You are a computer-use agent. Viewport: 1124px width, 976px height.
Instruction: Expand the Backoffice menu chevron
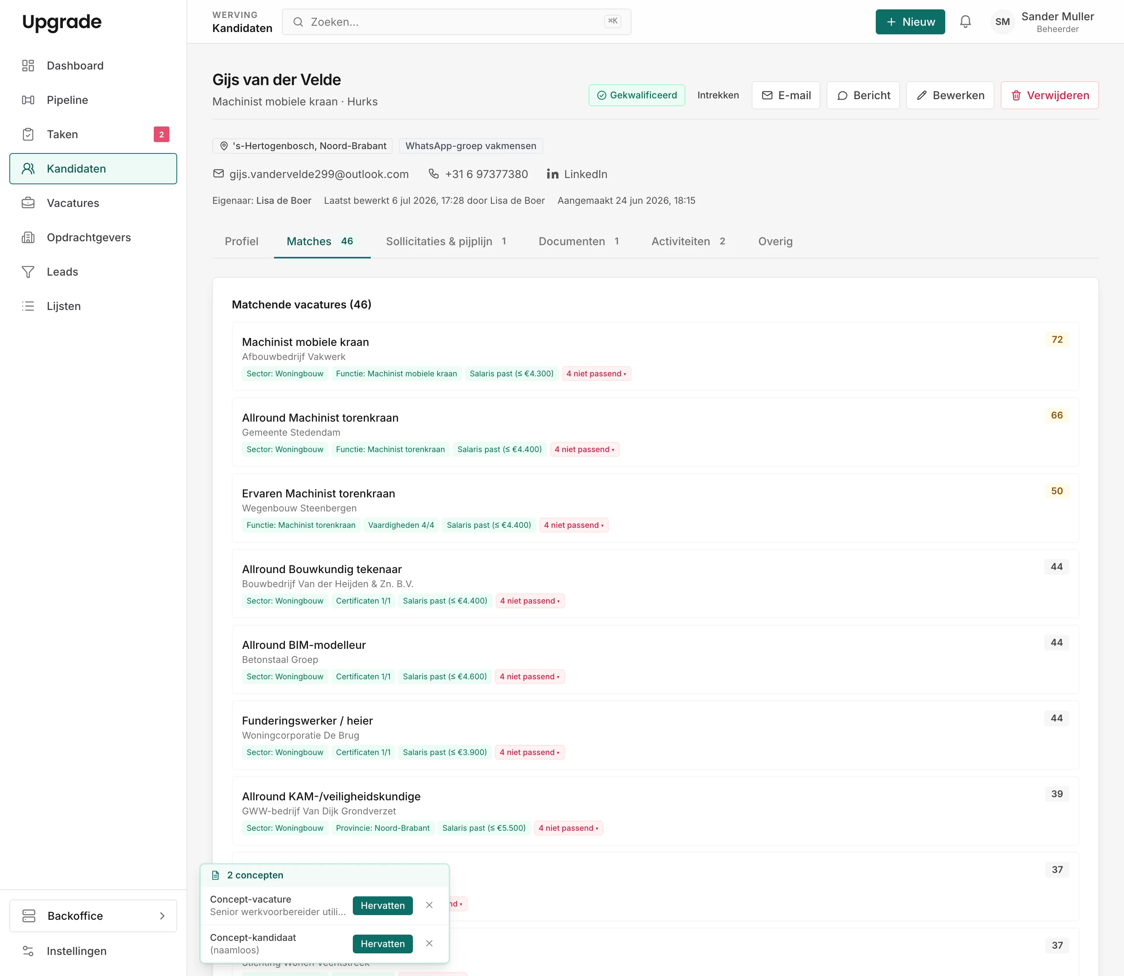162,916
